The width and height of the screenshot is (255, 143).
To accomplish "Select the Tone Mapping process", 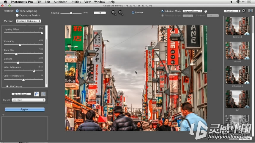I will pos(17,11).
